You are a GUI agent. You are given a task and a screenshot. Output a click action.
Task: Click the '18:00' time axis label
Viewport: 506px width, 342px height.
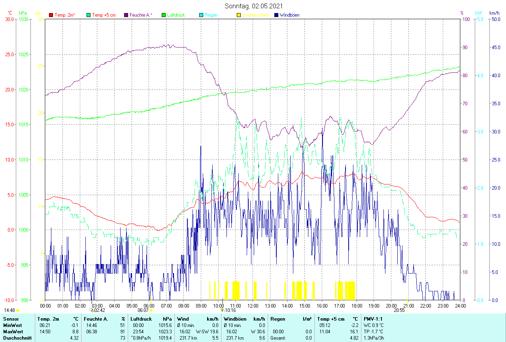pyautogui.click(x=357, y=306)
